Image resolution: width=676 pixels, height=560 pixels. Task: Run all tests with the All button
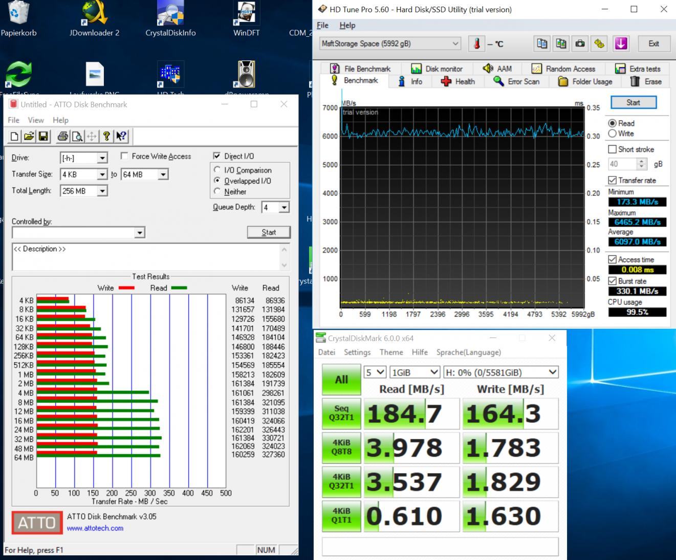pos(341,379)
